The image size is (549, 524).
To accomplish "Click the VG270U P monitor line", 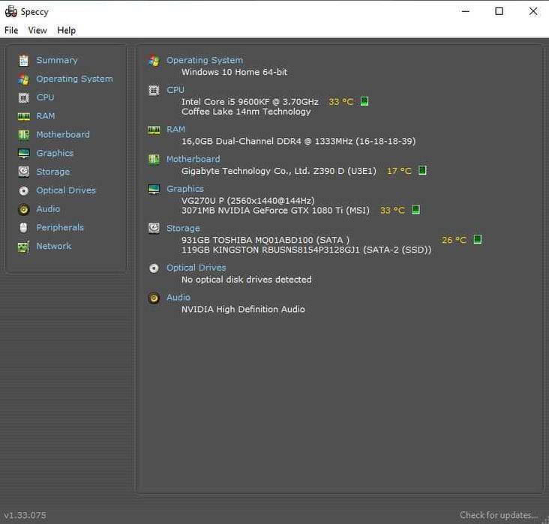I will pyautogui.click(x=248, y=201).
